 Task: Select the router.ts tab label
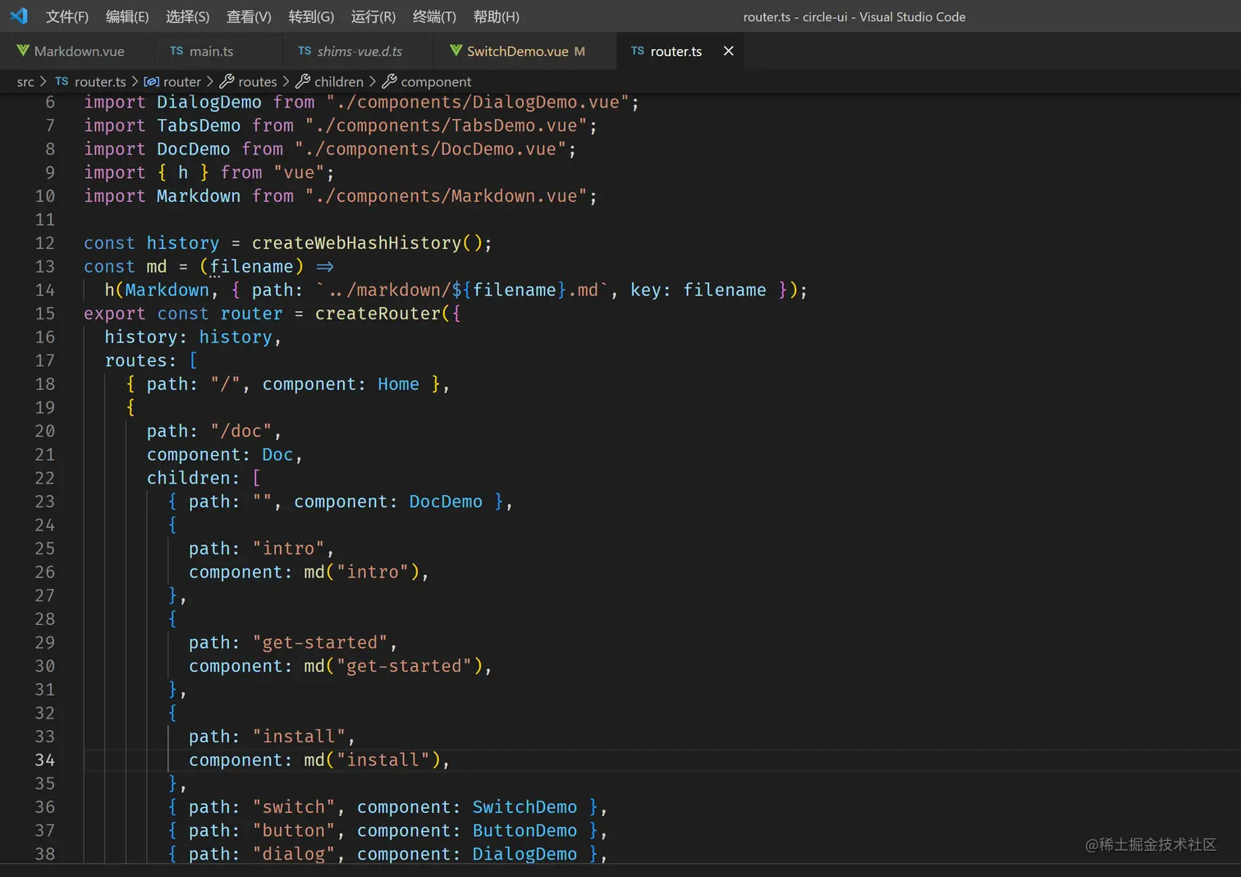coord(676,51)
